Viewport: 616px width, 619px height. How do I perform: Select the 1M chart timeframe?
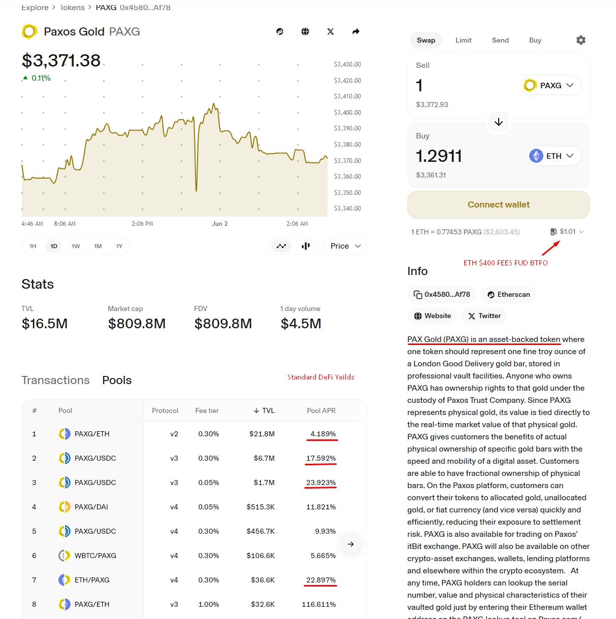[98, 246]
